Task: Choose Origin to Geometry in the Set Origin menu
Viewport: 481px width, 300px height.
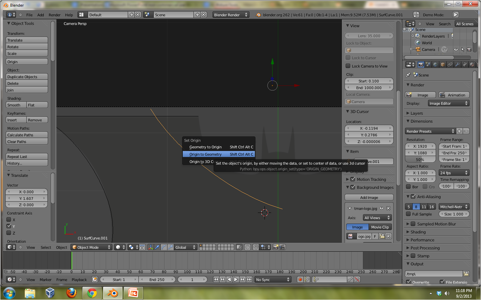Action: coord(219,154)
